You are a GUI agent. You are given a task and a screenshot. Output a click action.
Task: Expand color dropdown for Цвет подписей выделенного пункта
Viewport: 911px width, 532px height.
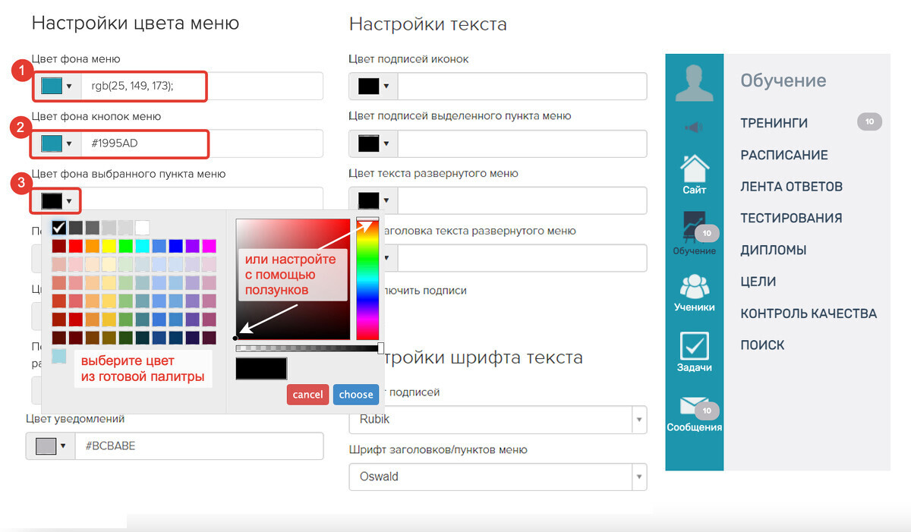pos(374,143)
